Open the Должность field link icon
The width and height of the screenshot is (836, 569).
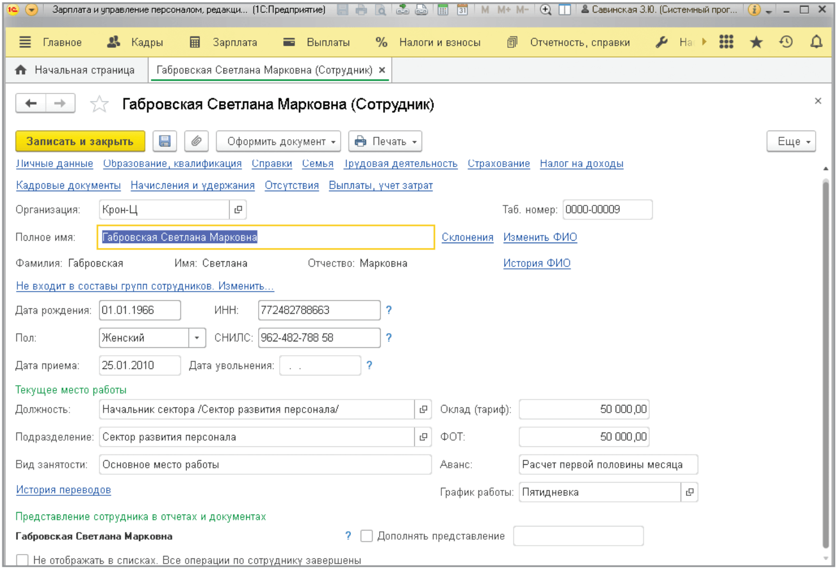point(423,410)
